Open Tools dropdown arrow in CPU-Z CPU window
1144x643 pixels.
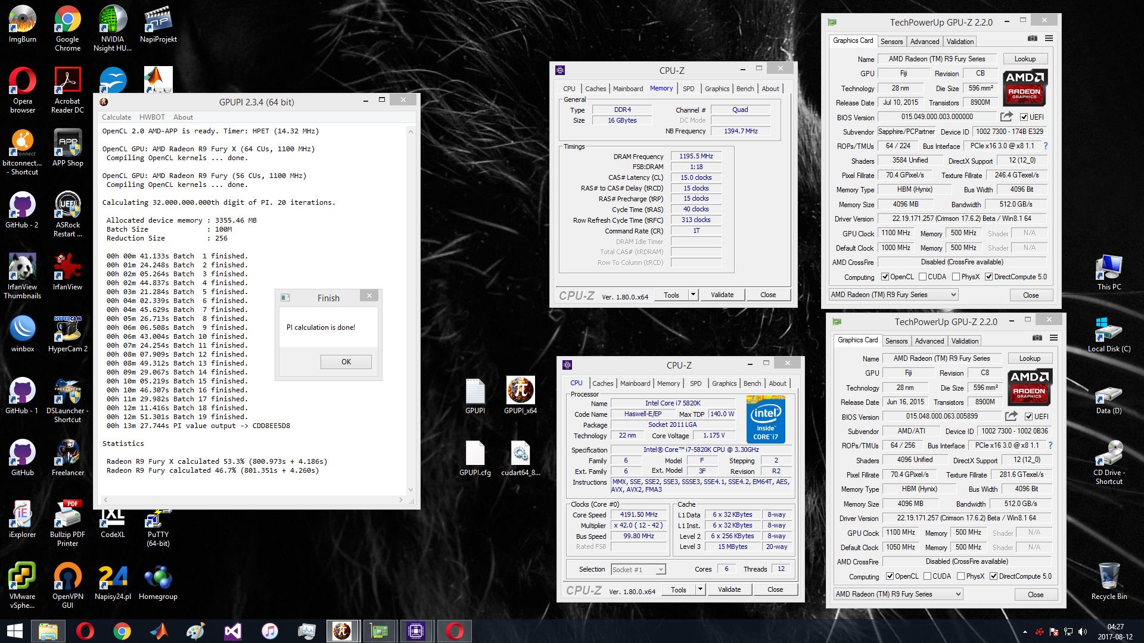tap(700, 589)
